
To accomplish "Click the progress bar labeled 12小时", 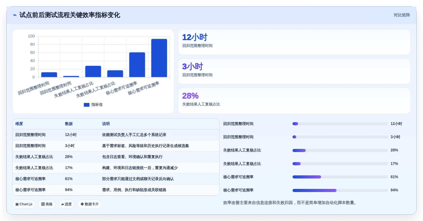I will click(340, 124).
